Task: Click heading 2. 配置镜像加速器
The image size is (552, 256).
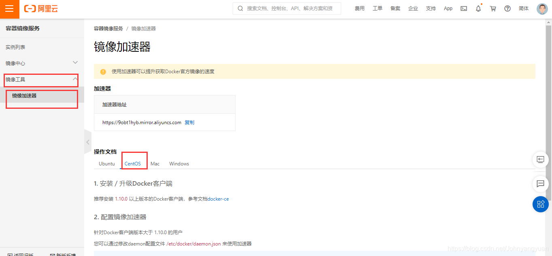Action: [x=120, y=217]
